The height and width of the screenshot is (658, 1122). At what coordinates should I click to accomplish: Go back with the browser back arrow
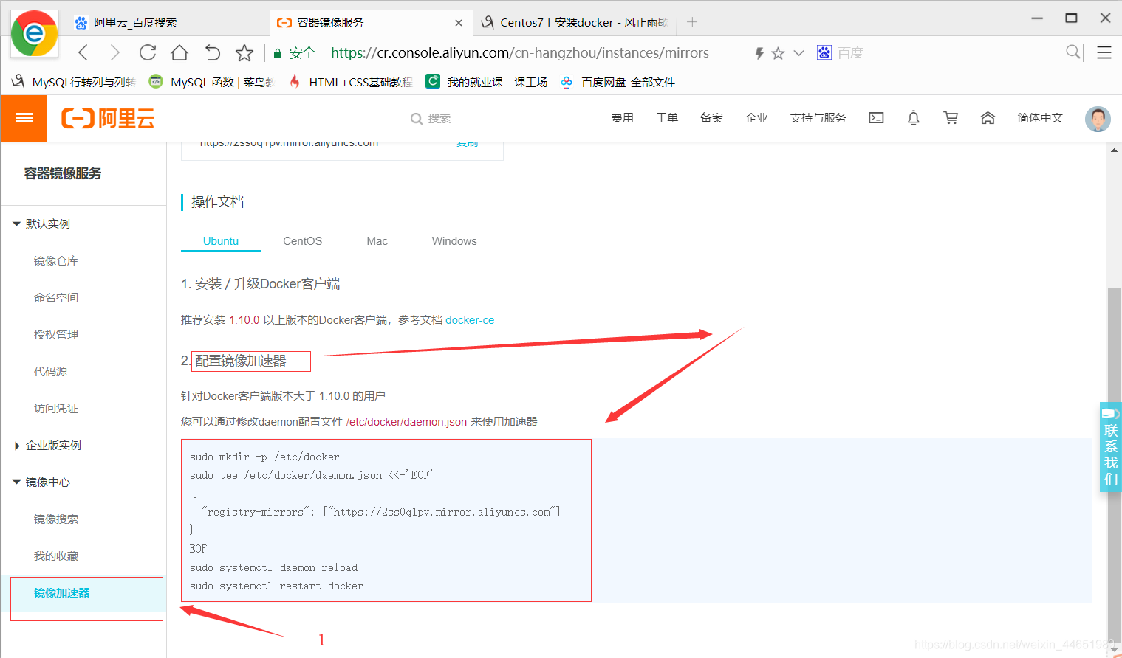[x=83, y=52]
